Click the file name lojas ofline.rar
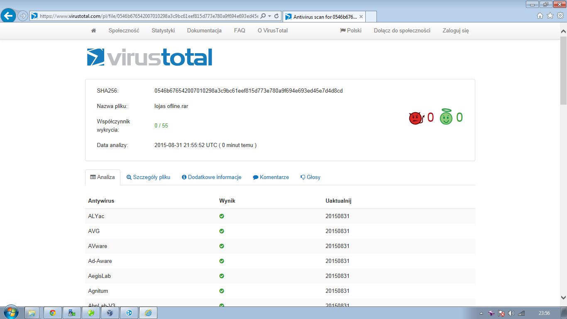 [171, 106]
